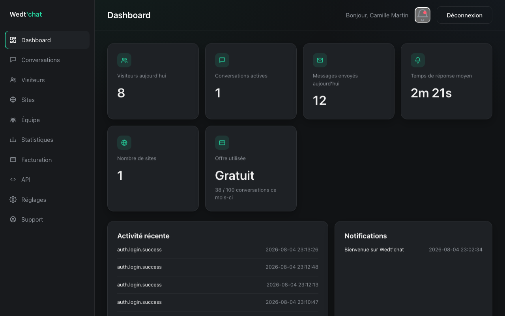Open the Conversations menu item
The height and width of the screenshot is (316, 505).
point(47,60)
